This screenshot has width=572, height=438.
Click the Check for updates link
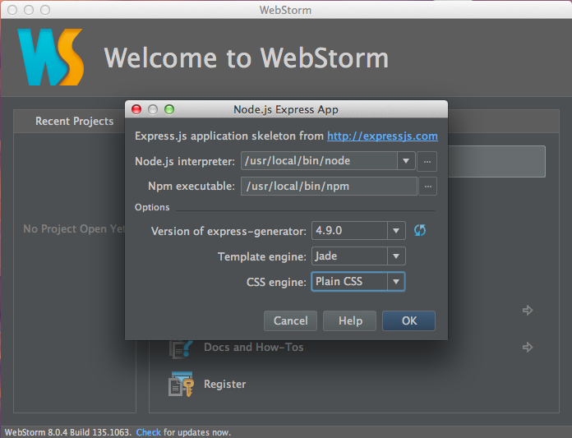click(149, 432)
